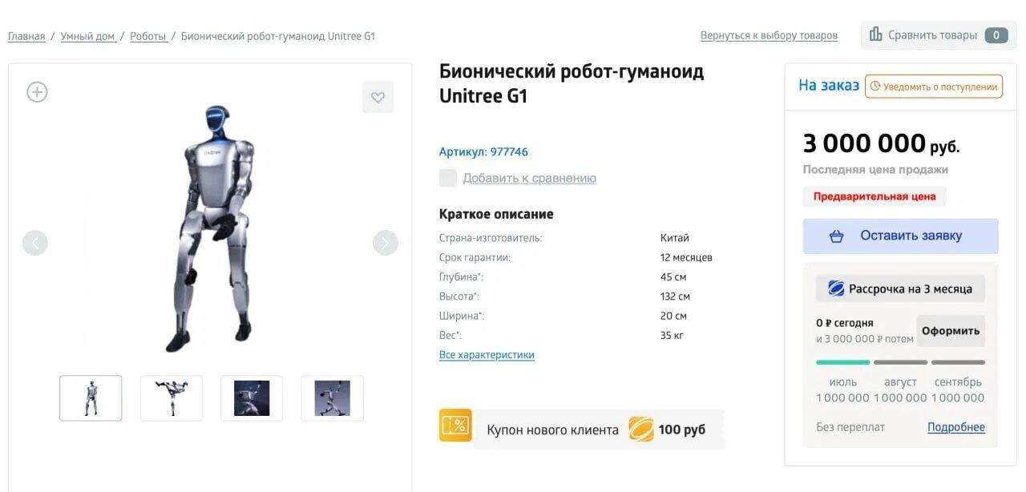The image size is (1026, 492).
Task: Click the basket icon in order button
Action: pyautogui.click(x=837, y=236)
